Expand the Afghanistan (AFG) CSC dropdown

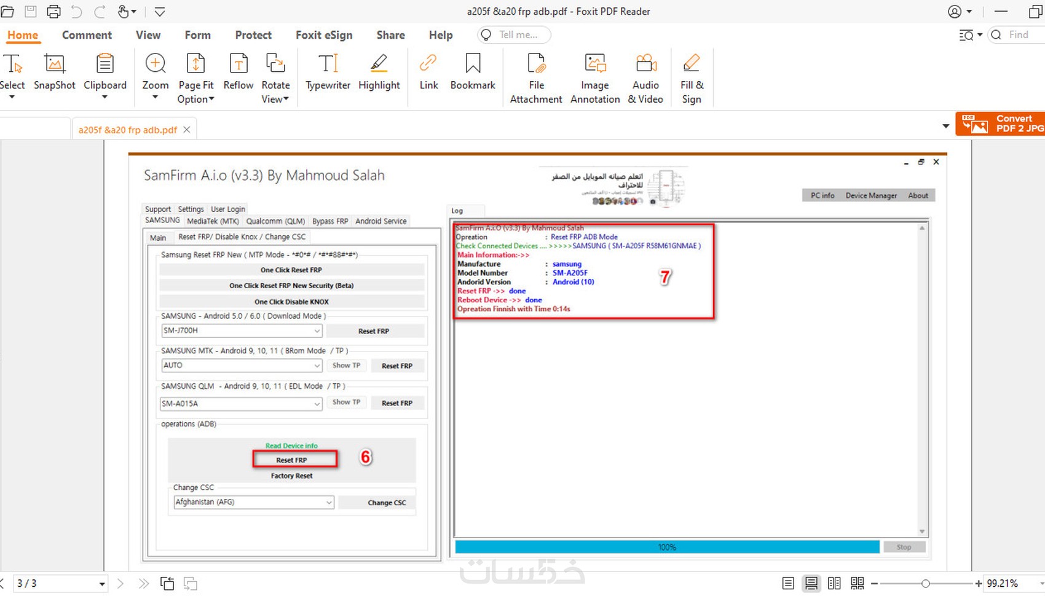click(x=329, y=503)
